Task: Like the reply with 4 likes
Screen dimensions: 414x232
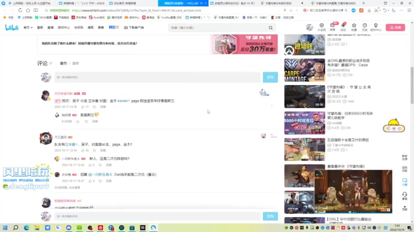Action: (90, 181)
